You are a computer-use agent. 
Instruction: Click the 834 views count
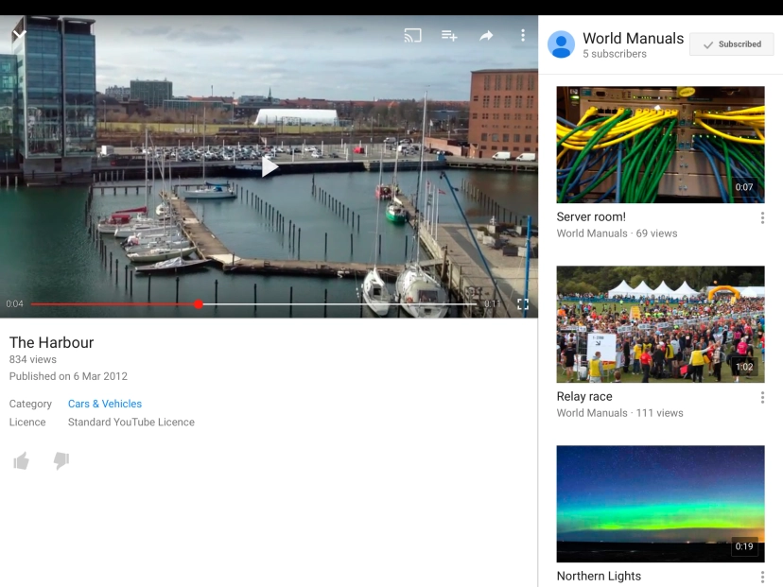33,359
